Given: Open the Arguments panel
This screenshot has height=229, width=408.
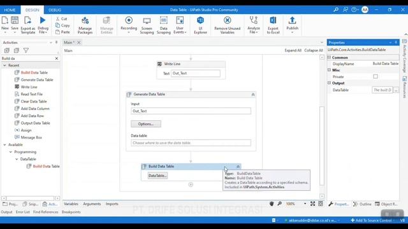Looking at the screenshot, I should click(x=92, y=204).
